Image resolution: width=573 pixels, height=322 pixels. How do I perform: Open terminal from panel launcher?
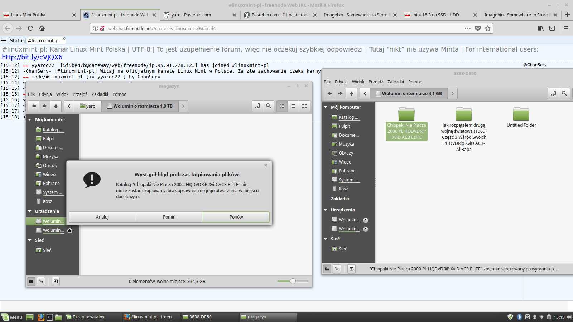50,317
